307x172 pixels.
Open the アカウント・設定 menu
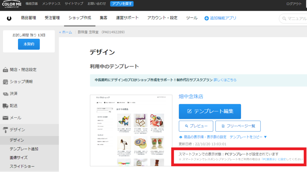(162, 18)
